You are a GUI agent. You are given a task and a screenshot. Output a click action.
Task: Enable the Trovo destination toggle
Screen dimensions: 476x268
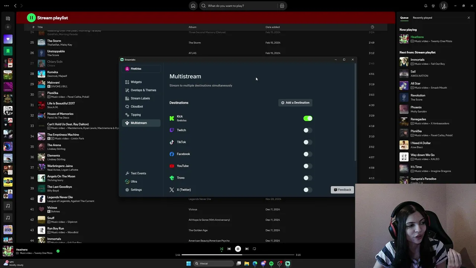[308, 178]
